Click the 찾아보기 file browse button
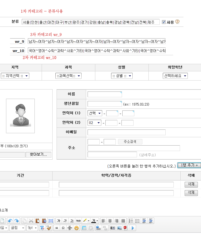The image size is (201, 248). tap(38, 155)
